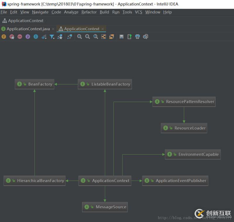Click the interface icon on MessageSource node
The height and width of the screenshot is (222, 234).
coord(87,207)
